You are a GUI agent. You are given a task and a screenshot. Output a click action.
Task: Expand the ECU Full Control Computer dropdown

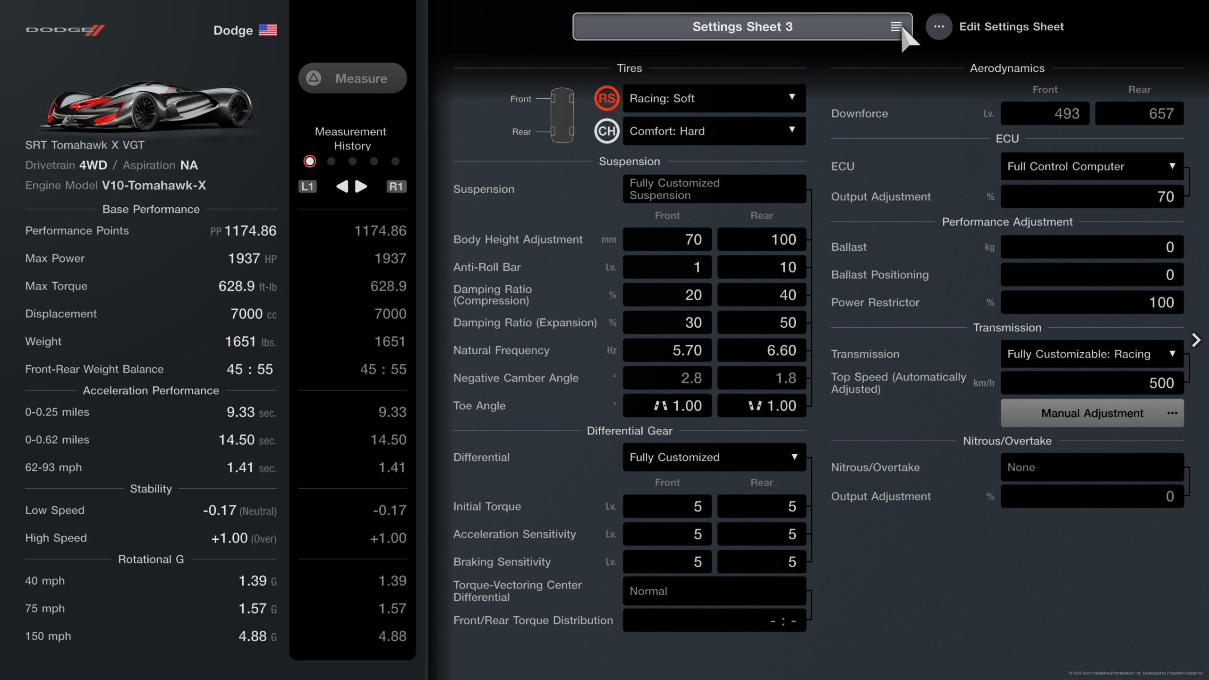1091,166
